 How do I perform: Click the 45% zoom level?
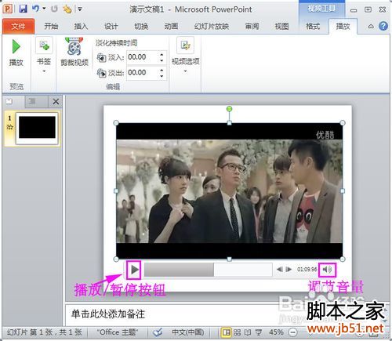pos(276,332)
